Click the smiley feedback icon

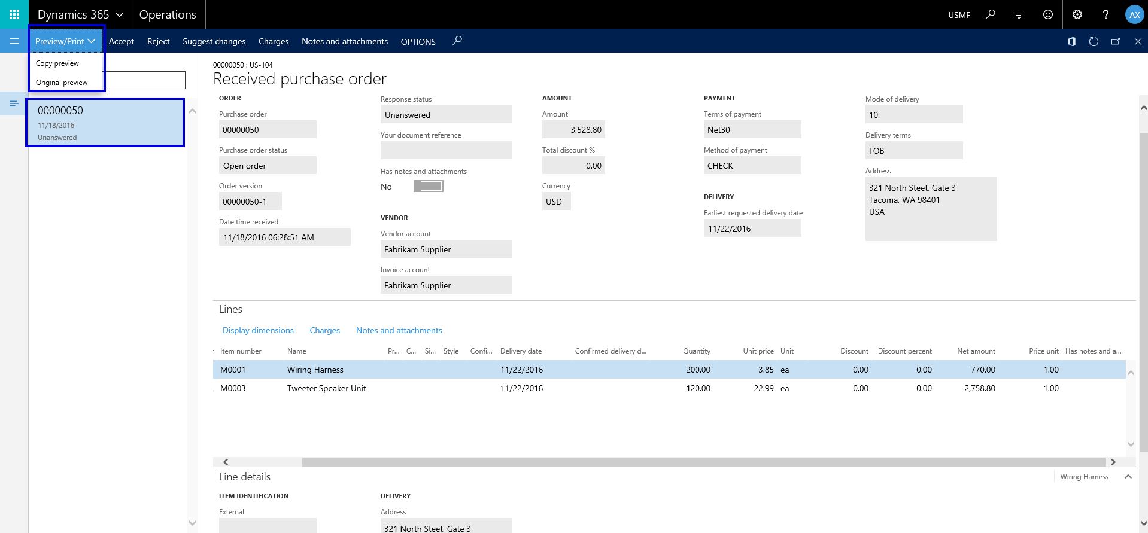(1047, 14)
